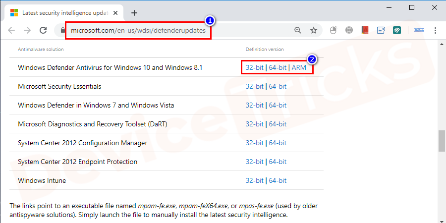Download ARM Windows Defender Antivirus definition
Screen dimensions: 446x223
click(x=299, y=68)
